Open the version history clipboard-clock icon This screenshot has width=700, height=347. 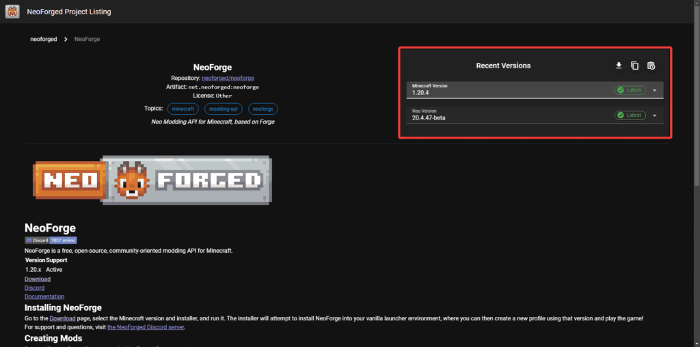[x=651, y=66]
